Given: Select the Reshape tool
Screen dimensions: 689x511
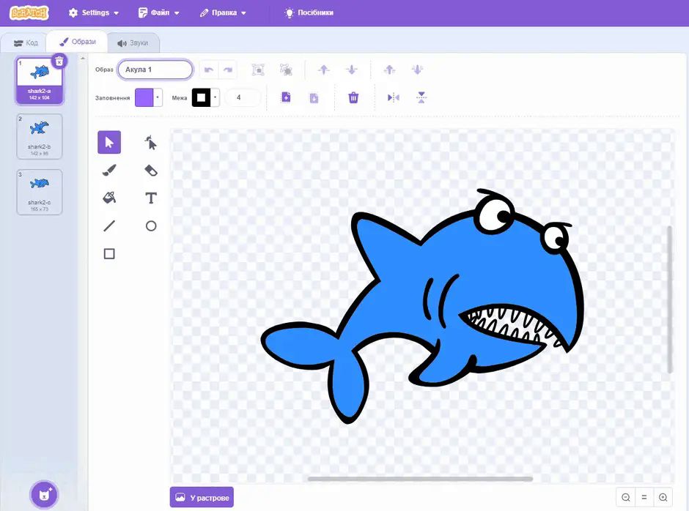Looking at the screenshot, I should (x=151, y=142).
